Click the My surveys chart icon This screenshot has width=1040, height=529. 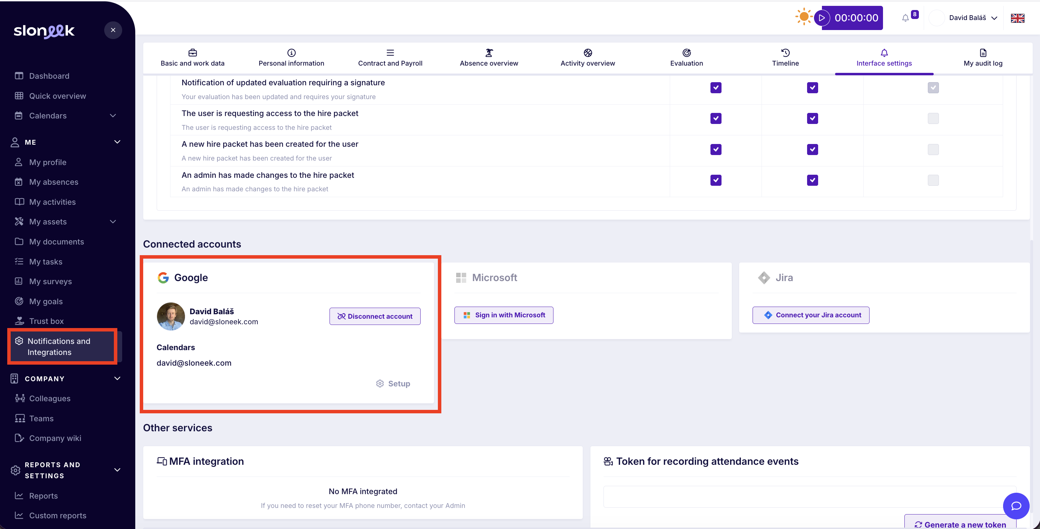[19, 281]
